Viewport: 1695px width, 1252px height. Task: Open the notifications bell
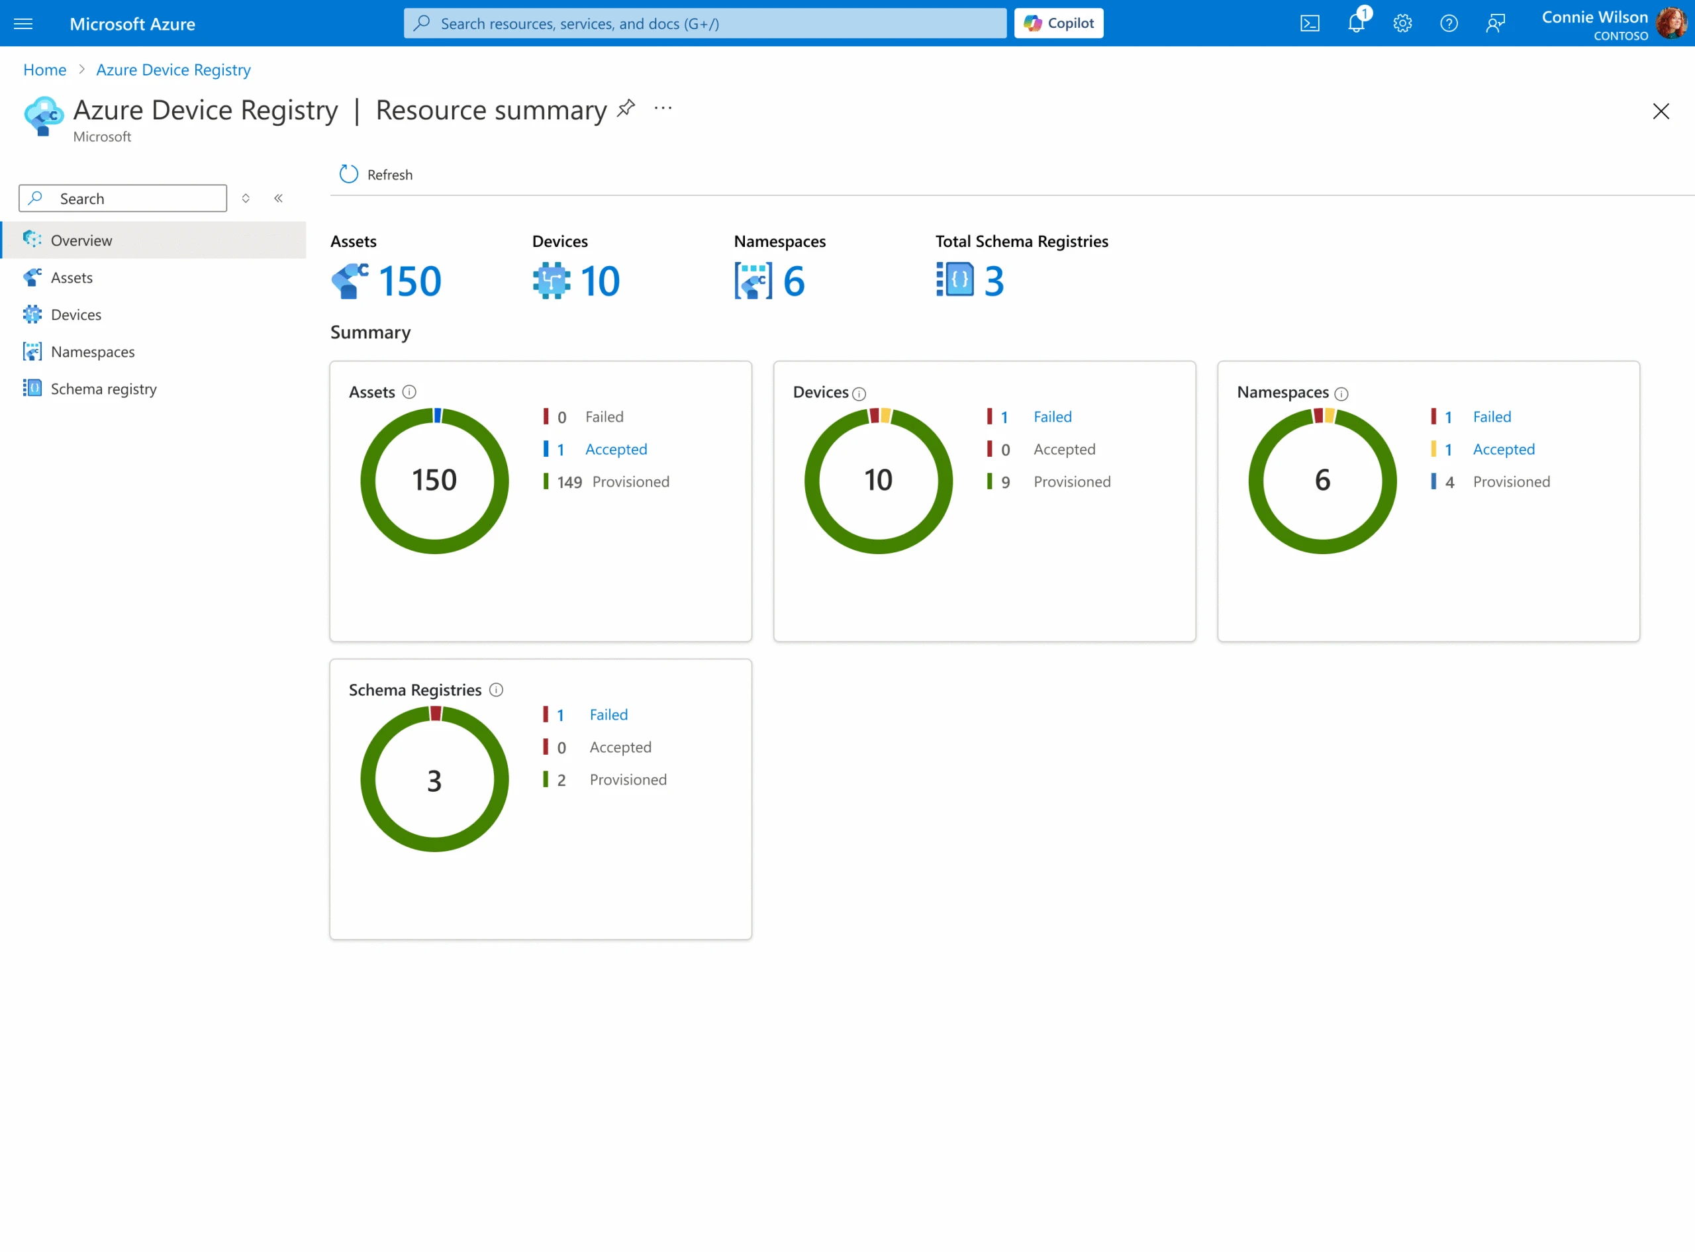point(1356,23)
